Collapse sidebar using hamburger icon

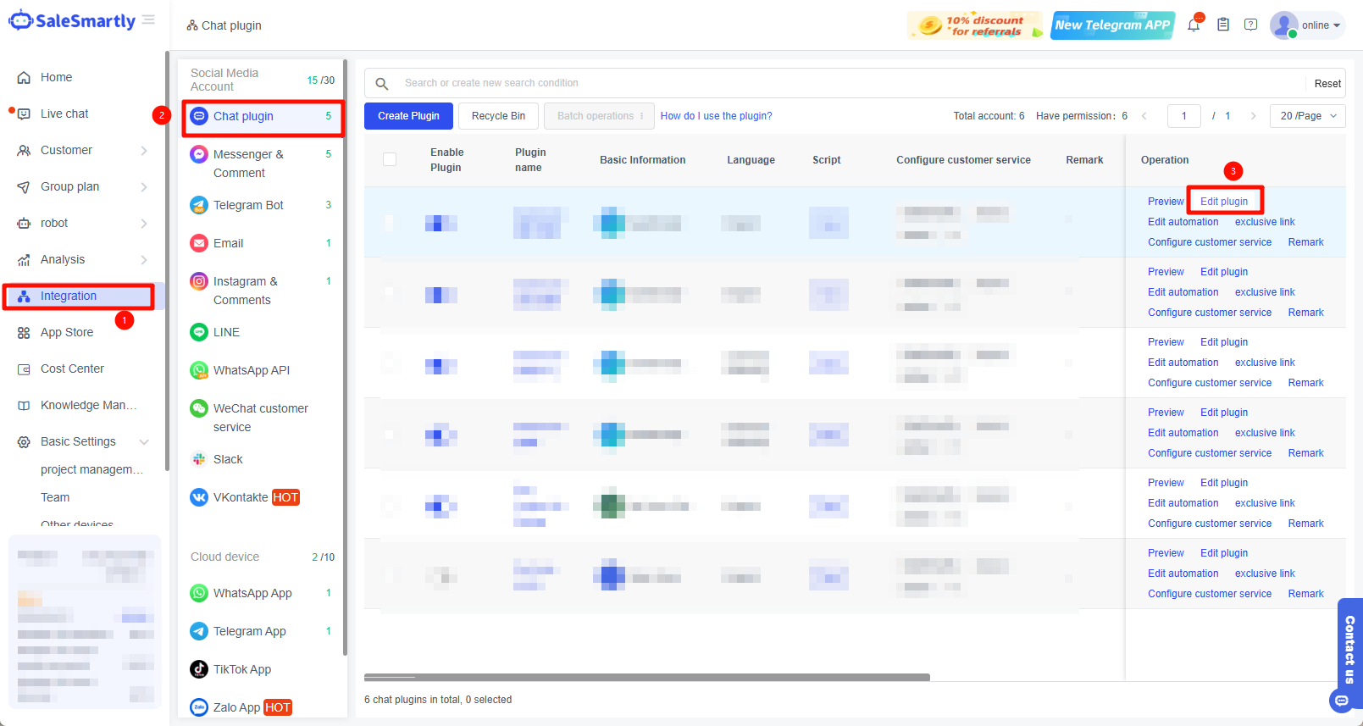(149, 19)
